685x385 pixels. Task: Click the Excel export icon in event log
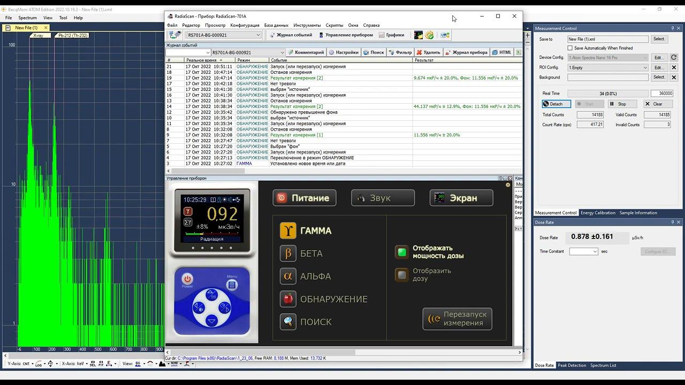pyautogui.click(x=518, y=52)
